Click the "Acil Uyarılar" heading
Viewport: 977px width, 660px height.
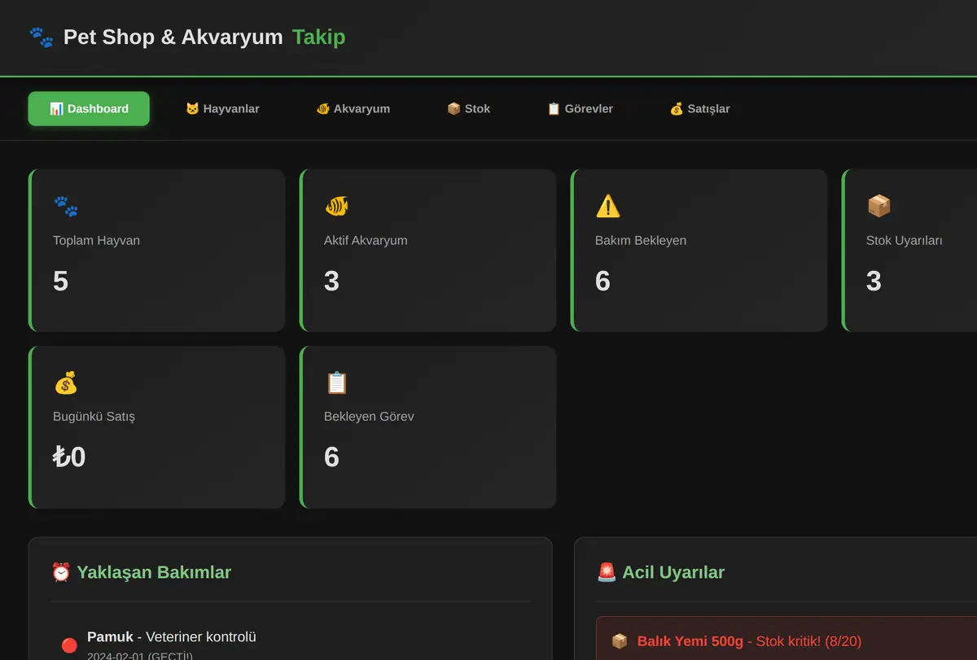[x=673, y=572]
